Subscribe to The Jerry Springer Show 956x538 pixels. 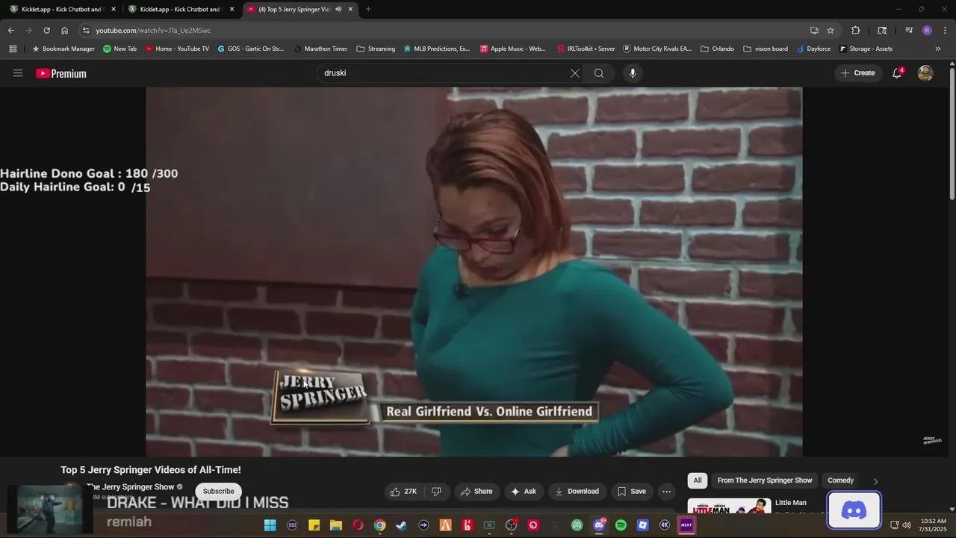point(218,491)
